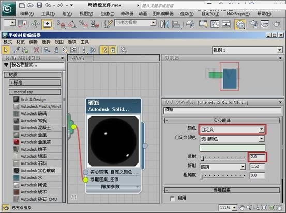The width and height of the screenshot is (286, 213).
Task: Click the show background in preview checker icon
Action: tap(73, 50)
